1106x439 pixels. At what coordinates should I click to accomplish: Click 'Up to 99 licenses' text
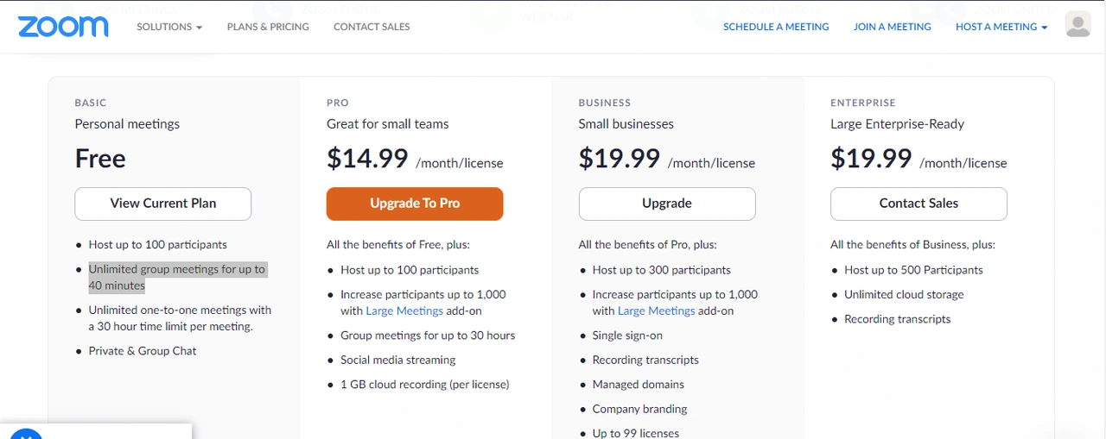tap(636, 433)
